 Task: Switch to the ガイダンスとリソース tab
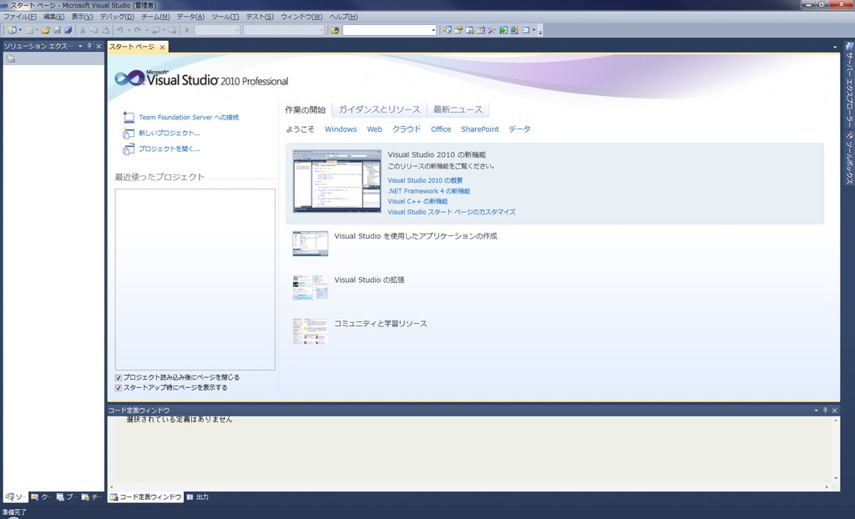click(380, 109)
